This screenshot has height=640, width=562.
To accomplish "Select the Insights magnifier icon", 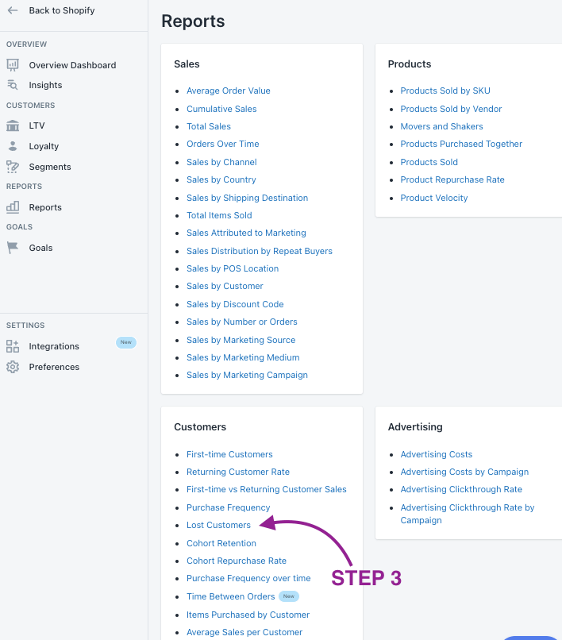I will (x=13, y=85).
